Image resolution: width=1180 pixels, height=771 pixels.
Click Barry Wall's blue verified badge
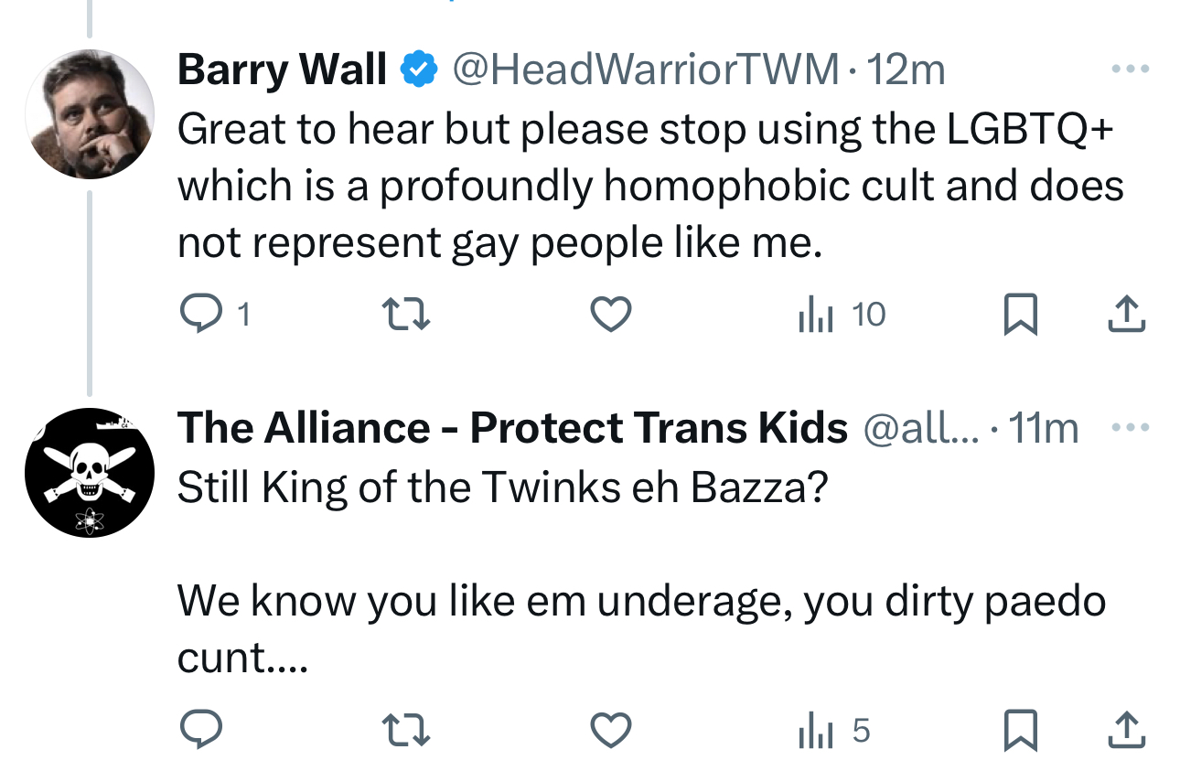tap(420, 70)
